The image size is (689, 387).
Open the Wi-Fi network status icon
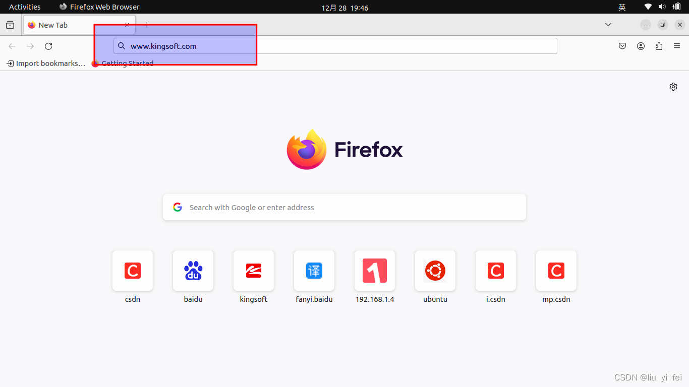(648, 7)
